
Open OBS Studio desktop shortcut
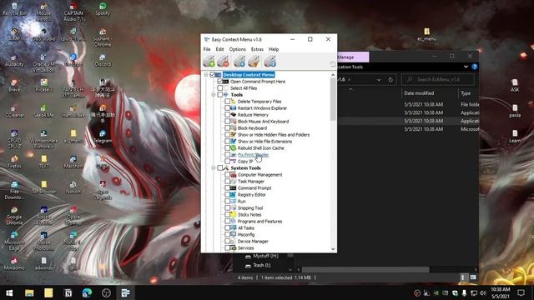pos(43,35)
